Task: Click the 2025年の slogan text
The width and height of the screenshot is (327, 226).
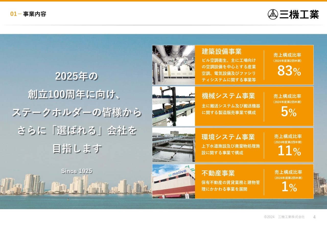Action: 77,76
